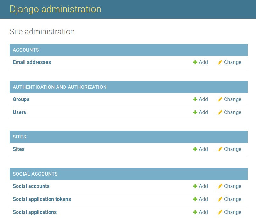This screenshot has width=256, height=218.
Task: Click the pencil icon for Email addresses
Action: pos(220,62)
